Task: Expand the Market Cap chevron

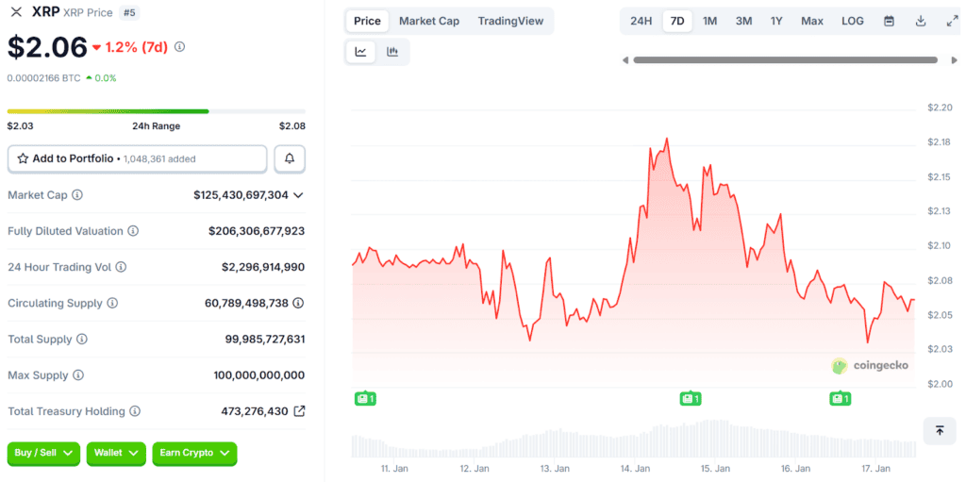Action: pos(298,195)
